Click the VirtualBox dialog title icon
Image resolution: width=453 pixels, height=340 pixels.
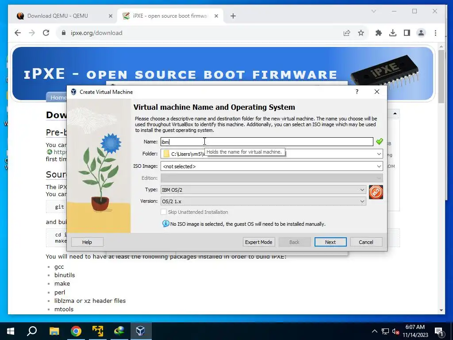pos(74,92)
